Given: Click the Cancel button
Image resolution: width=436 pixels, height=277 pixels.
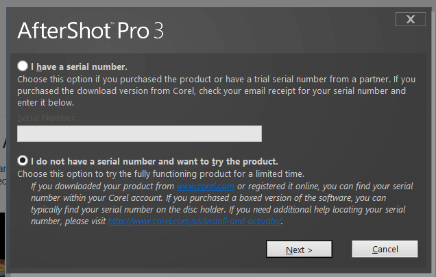Looking at the screenshot, I should tap(385, 249).
